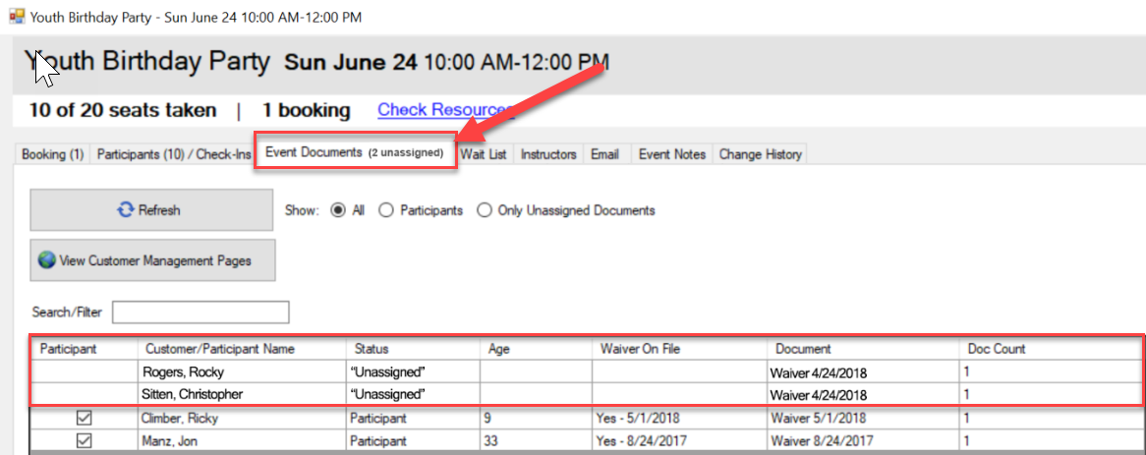
Task: Select Sitten, Christopher name cell
Action: [242, 394]
